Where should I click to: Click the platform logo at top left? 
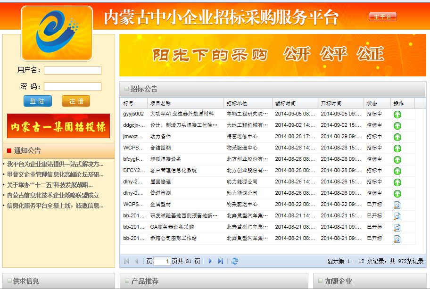click(x=57, y=33)
